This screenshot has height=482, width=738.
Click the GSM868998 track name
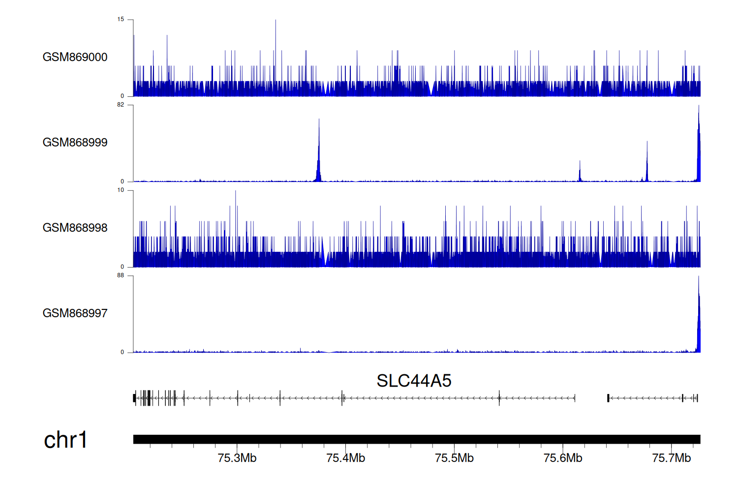[x=75, y=228]
